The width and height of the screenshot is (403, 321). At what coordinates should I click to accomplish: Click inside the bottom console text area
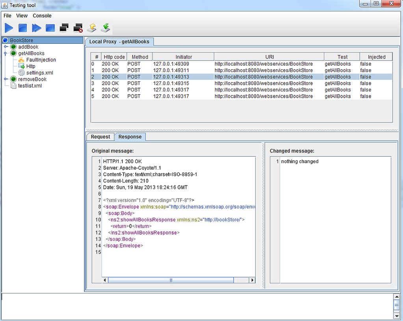click(x=197, y=306)
